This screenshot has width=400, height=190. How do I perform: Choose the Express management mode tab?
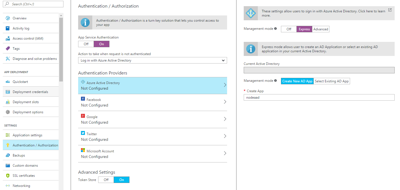304,29
